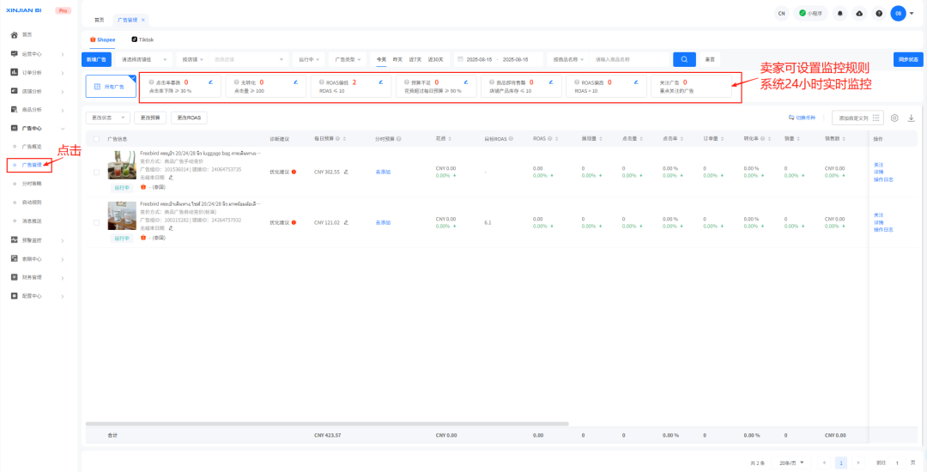This screenshot has height=472, width=927.
Task: Edit daily budget pencil next to CNY 302.55
Action: click(346, 172)
